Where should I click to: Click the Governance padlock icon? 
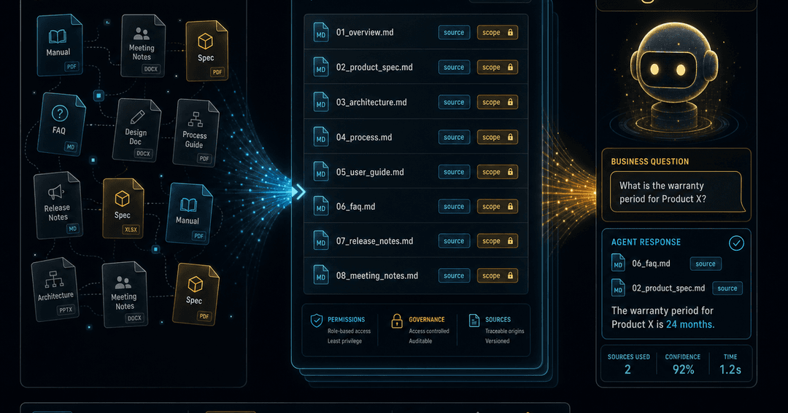(x=397, y=320)
